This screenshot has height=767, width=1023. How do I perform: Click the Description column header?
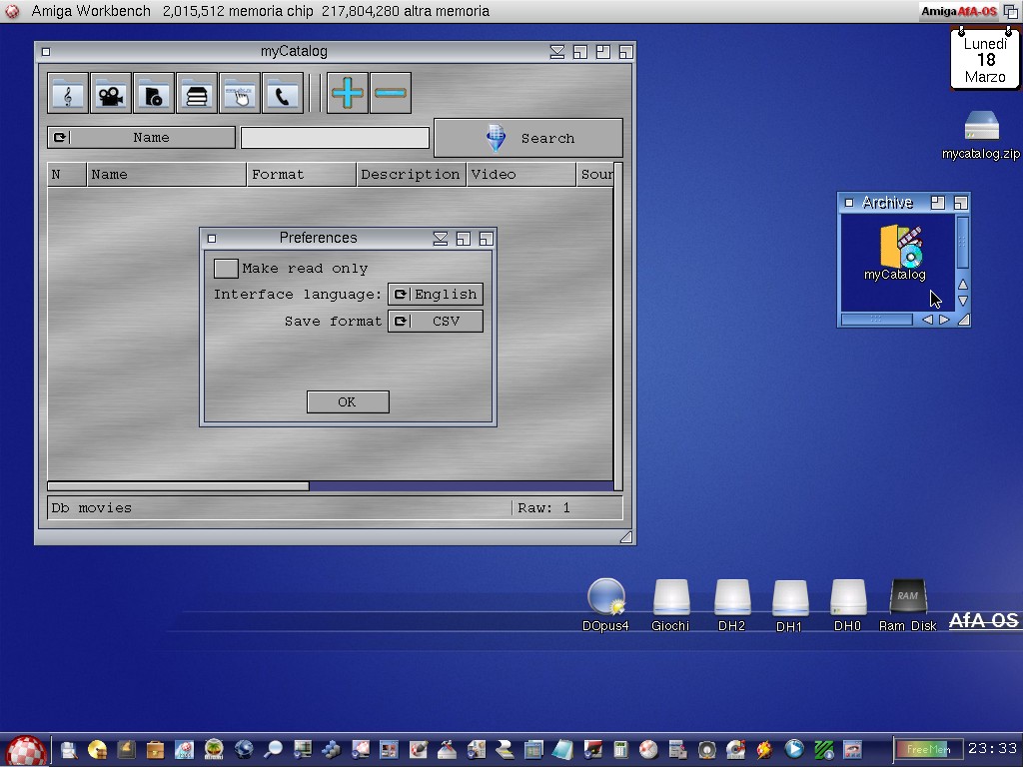[x=410, y=175]
